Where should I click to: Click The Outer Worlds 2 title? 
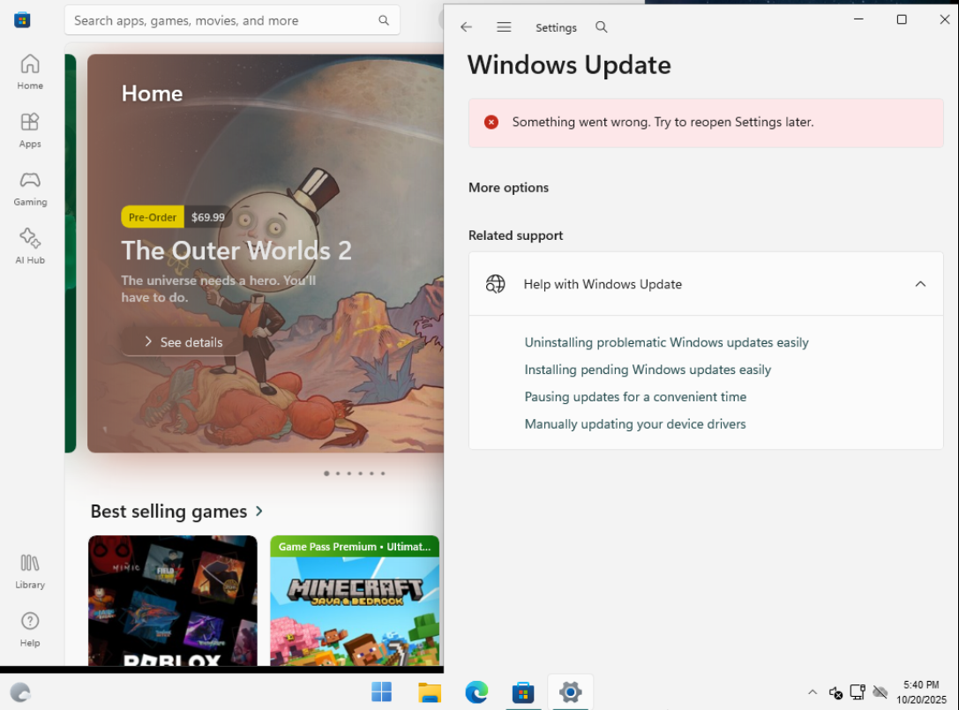coord(236,250)
